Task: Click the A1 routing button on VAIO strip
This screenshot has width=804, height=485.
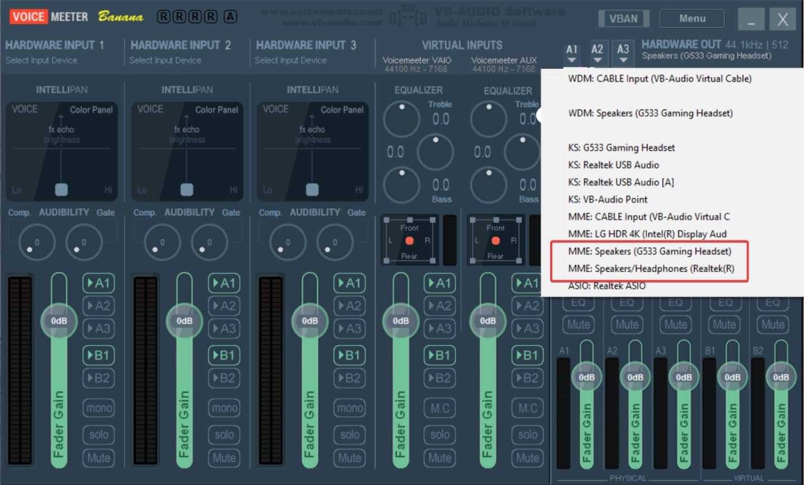Action: [439, 283]
